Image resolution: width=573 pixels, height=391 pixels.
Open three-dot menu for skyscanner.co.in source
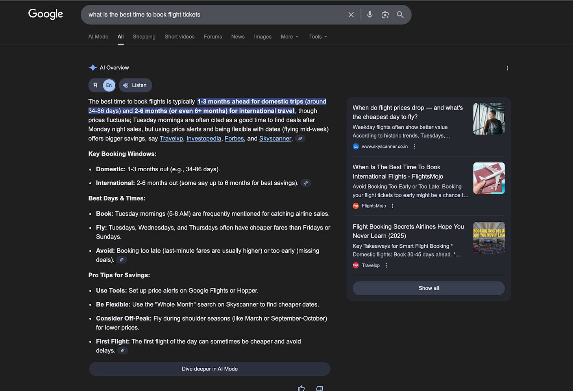point(414,146)
